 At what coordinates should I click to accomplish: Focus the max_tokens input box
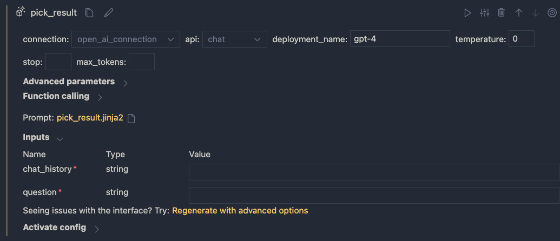click(x=142, y=62)
